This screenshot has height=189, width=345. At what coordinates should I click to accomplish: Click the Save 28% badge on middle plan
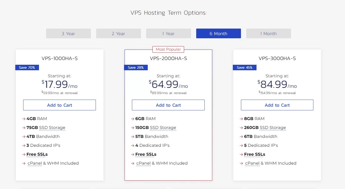click(x=136, y=67)
